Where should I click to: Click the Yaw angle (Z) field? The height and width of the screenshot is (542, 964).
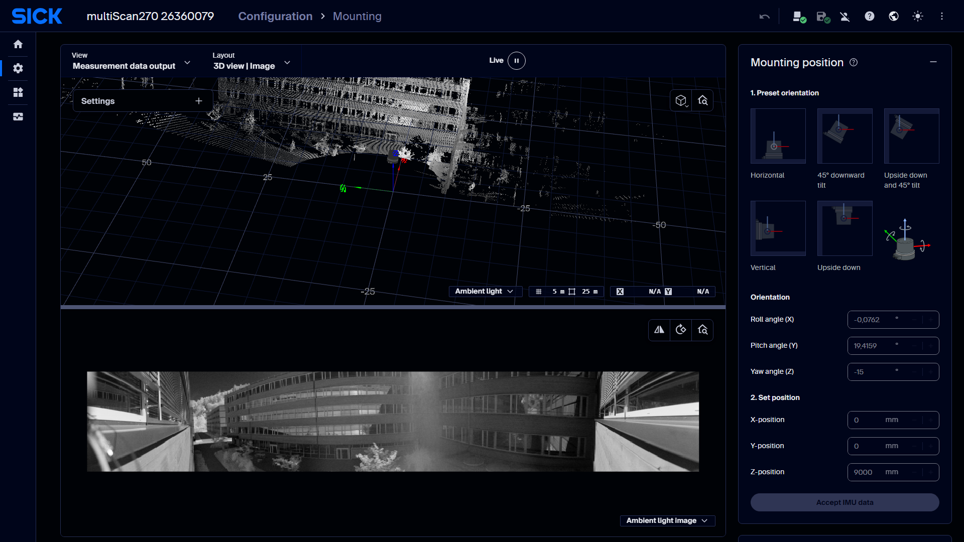point(893,372)
